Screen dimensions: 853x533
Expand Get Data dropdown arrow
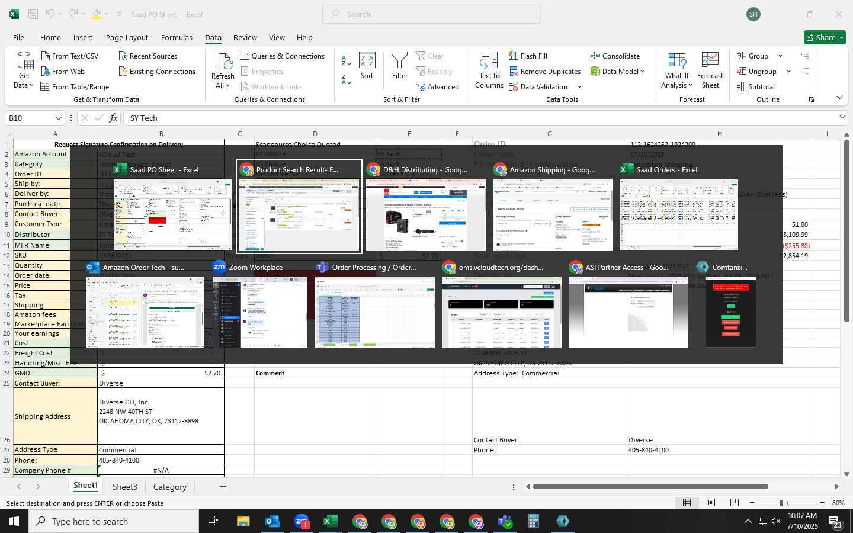tap(31, 85)
